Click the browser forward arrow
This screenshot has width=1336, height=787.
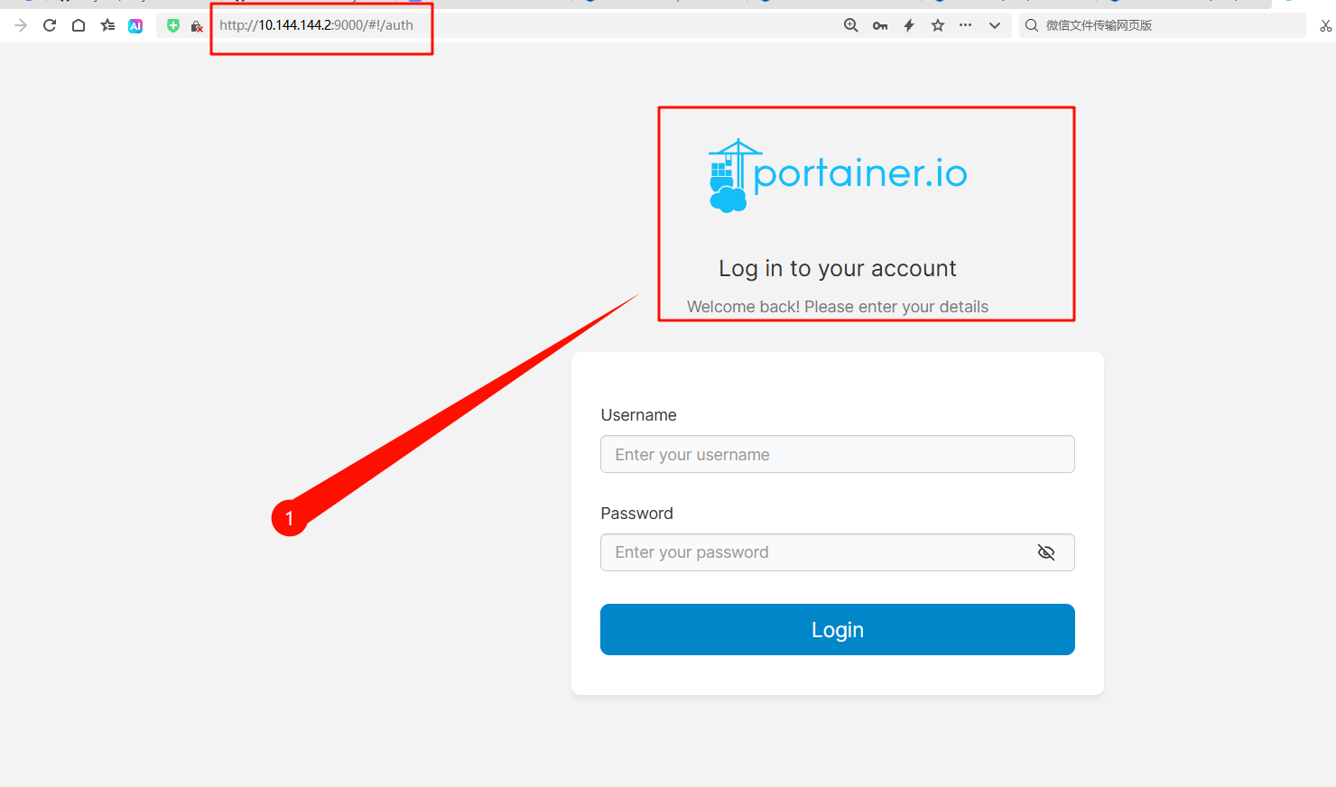(21, 25)
